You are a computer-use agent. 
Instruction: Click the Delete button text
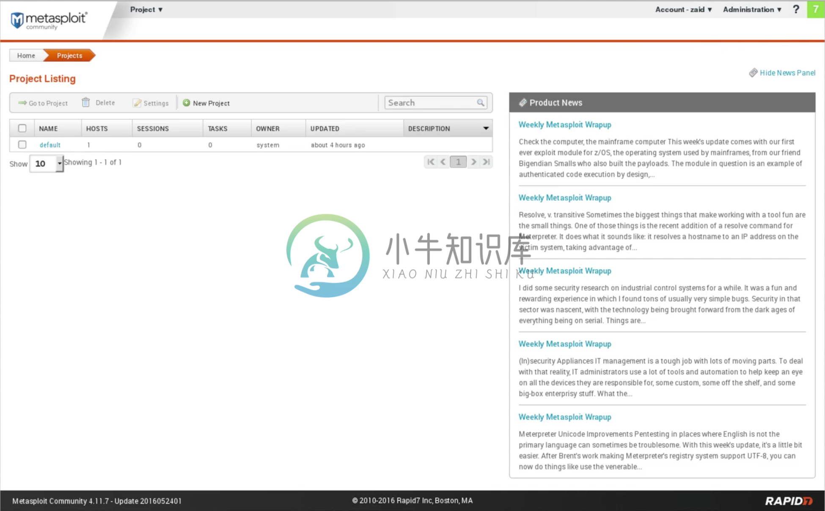[x=105, y=103]
